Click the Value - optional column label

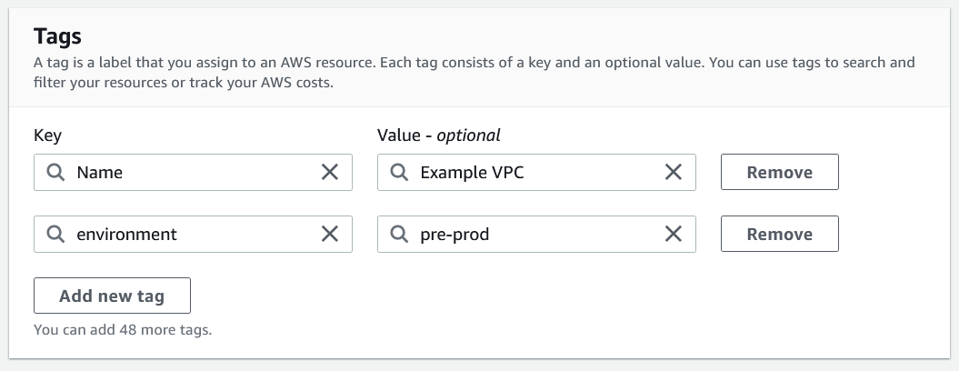click(439, 135)
